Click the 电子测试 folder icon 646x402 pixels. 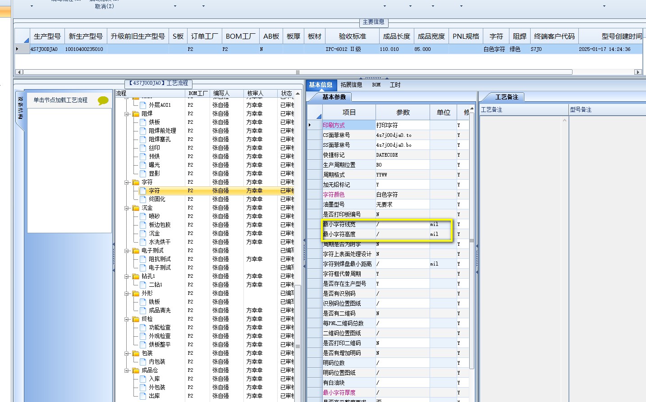point(136,251)
